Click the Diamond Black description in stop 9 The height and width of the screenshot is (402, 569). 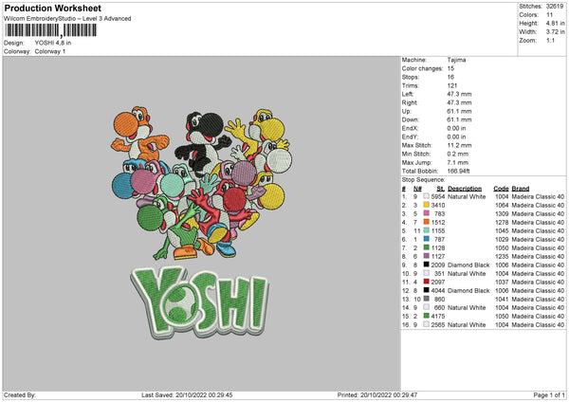coord(469,265)
